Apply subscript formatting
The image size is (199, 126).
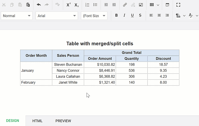[76, 5]
